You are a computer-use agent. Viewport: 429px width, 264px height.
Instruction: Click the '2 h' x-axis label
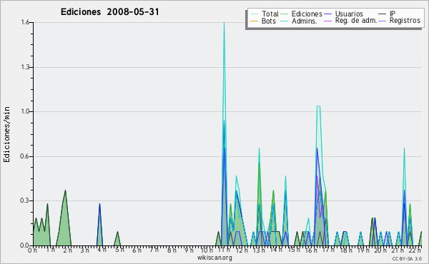point(67,250)
